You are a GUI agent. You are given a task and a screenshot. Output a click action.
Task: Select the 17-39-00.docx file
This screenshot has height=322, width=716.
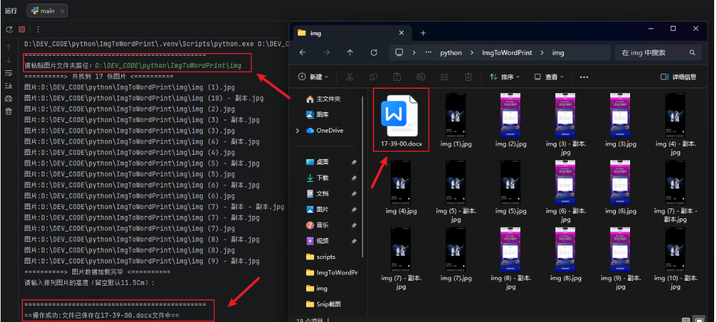(400, 120)
